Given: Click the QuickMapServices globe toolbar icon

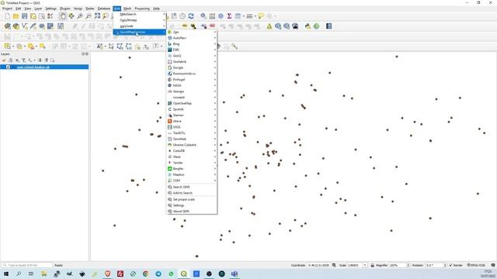Looking at the screenshot, I should (x=278, y=26).
